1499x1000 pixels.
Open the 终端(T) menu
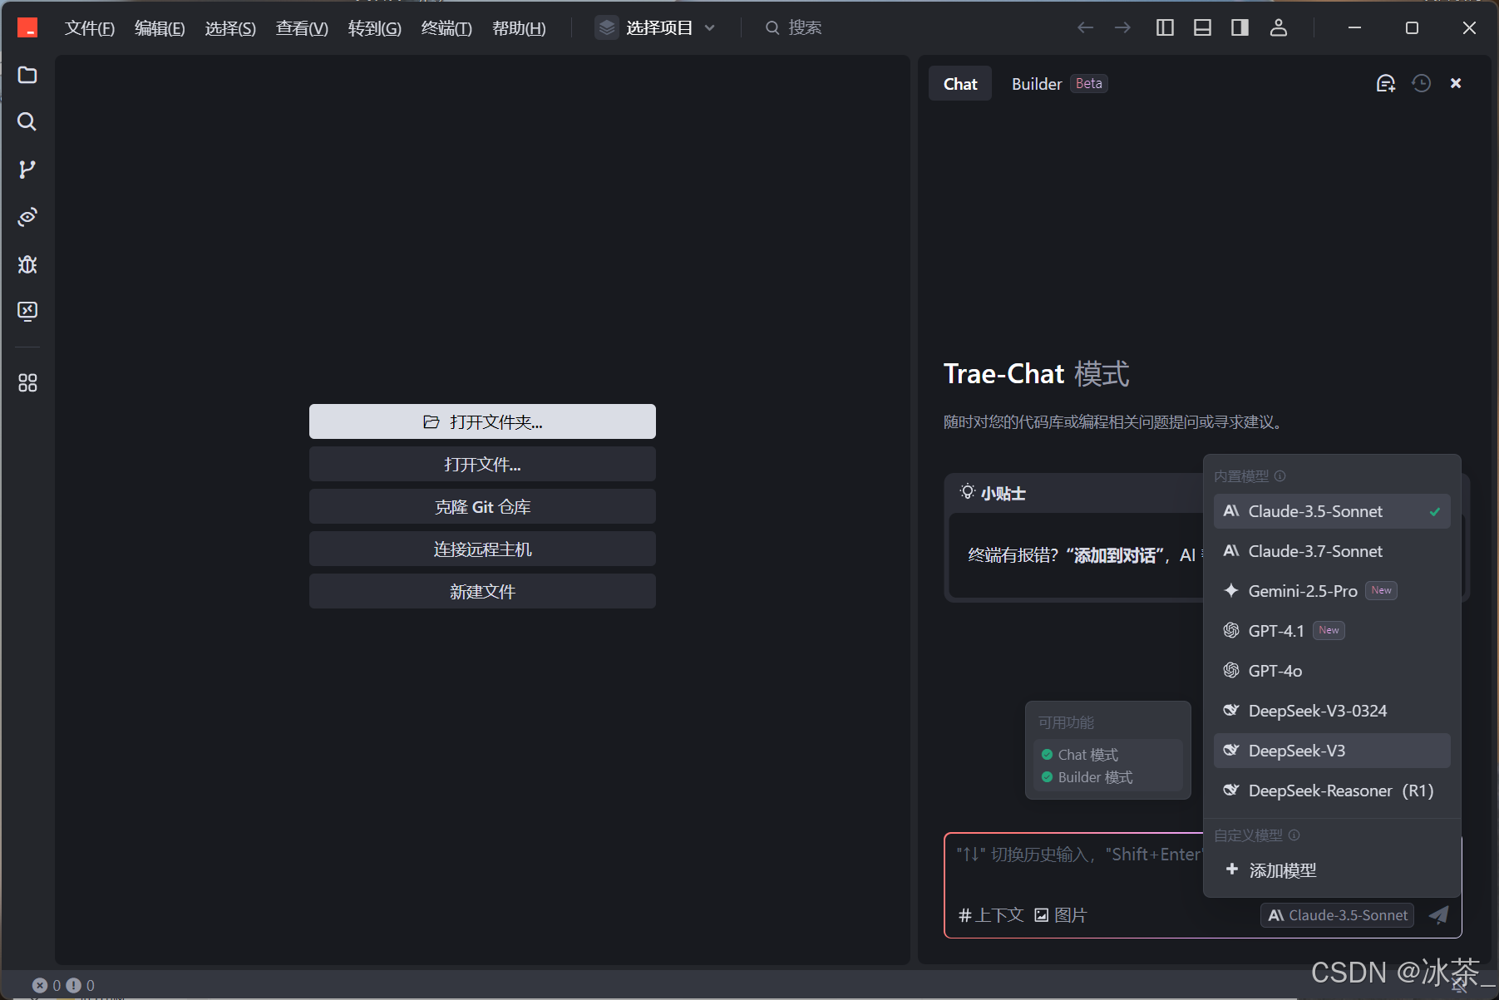tap(446, 28)
